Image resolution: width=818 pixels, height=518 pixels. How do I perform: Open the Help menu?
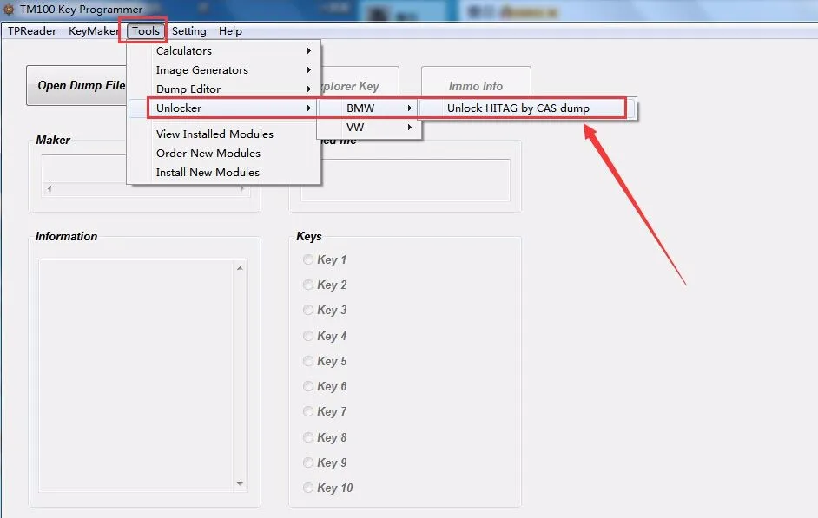(x=230, y=30)
